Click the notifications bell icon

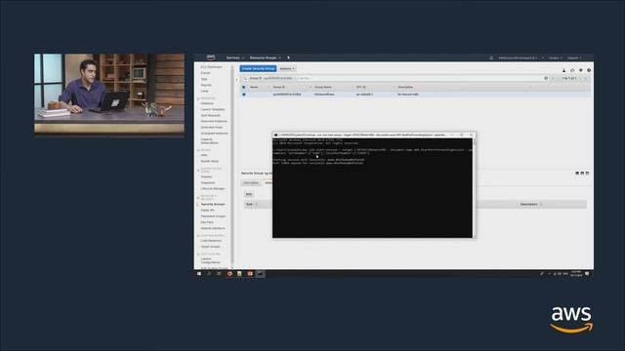point(491,58)
